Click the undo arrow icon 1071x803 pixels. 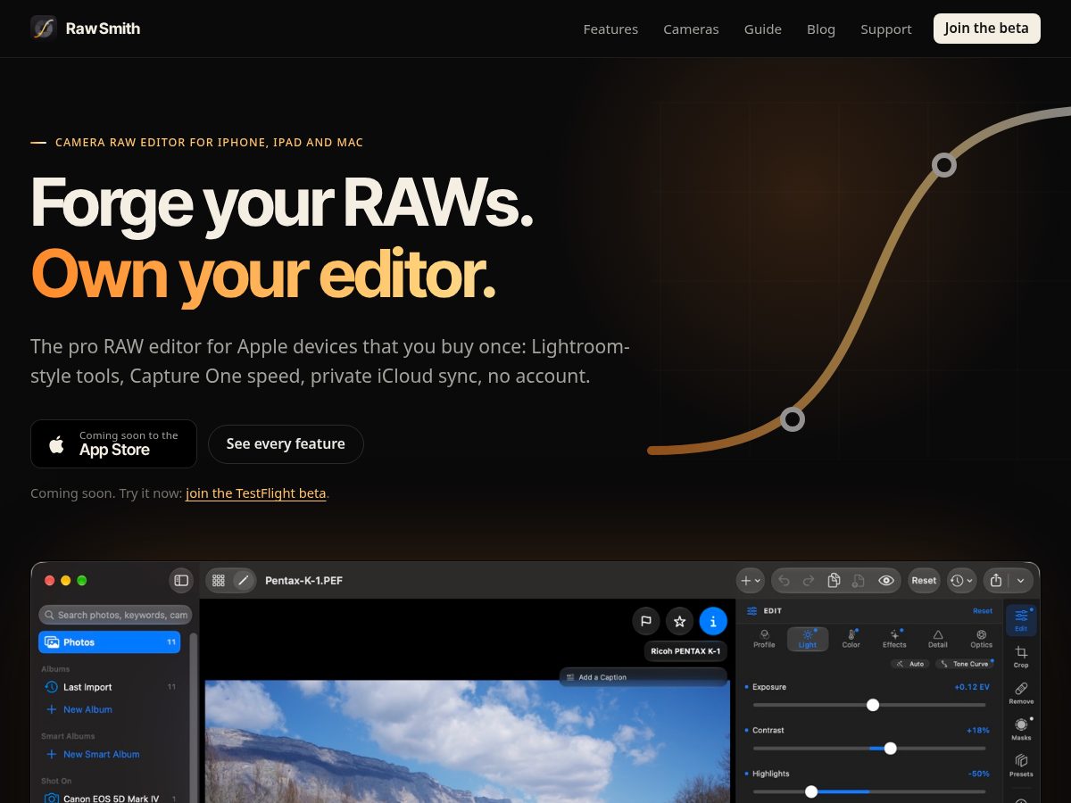coord(784,581)
